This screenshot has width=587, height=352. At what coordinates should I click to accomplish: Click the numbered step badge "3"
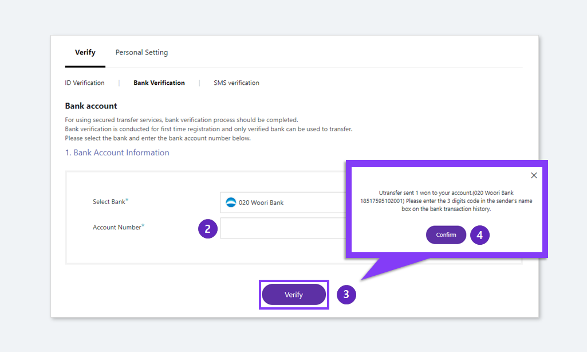point(346,294)
